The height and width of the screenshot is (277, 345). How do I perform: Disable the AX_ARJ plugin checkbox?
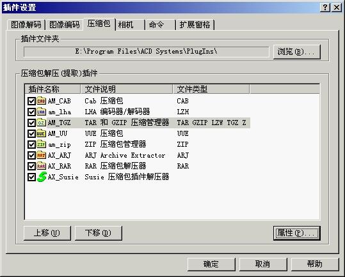tap(31, 155)
